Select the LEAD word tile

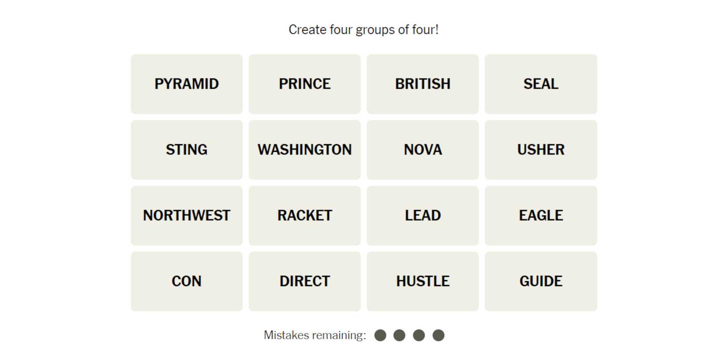pyautogui.click(x=422, y=216)
